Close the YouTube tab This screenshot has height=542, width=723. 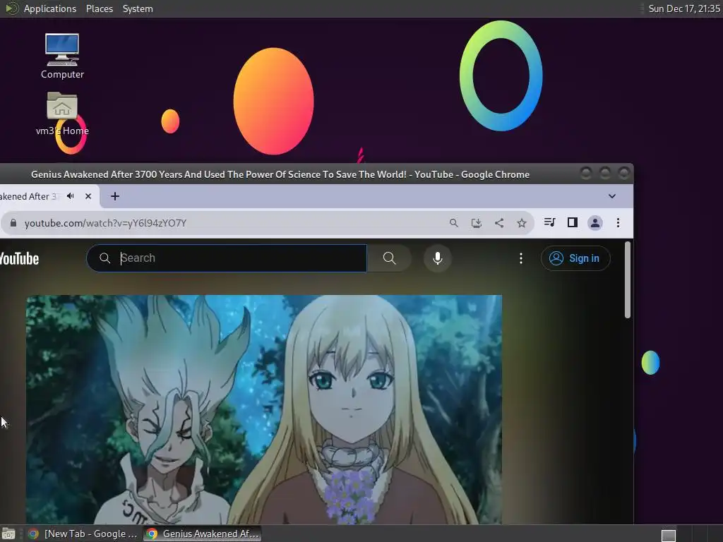[x=88, y=196]
